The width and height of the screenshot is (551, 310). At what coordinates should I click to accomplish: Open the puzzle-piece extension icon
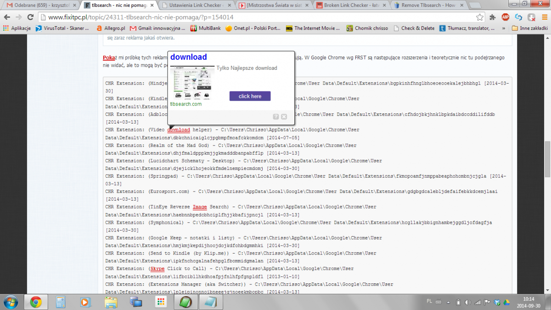[x=493, y=17]
